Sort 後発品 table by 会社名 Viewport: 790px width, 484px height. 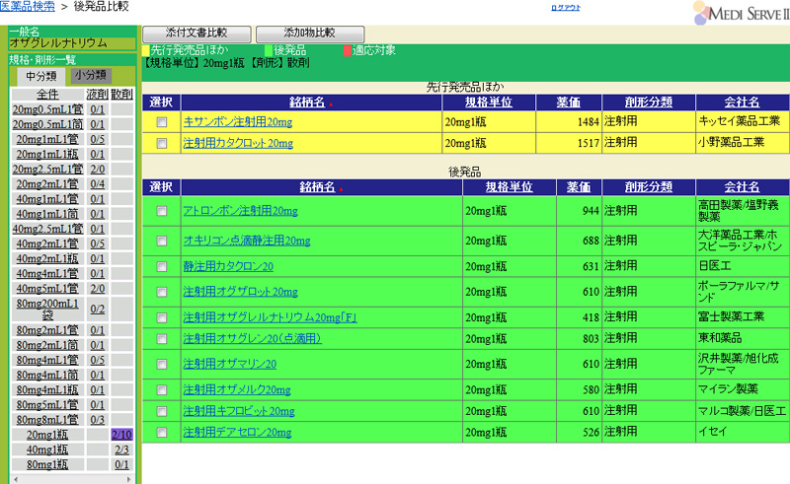tap(742, 187)
